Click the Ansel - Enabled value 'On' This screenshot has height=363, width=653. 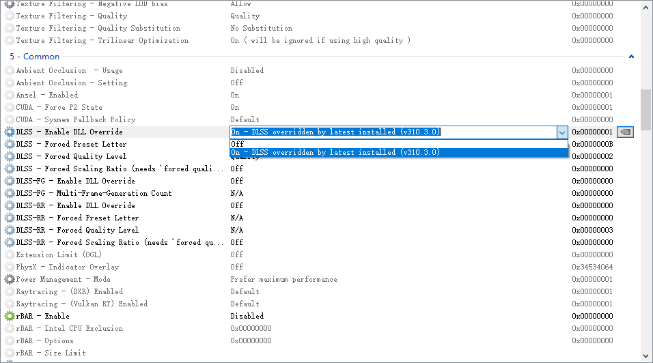tap(235, 95)
